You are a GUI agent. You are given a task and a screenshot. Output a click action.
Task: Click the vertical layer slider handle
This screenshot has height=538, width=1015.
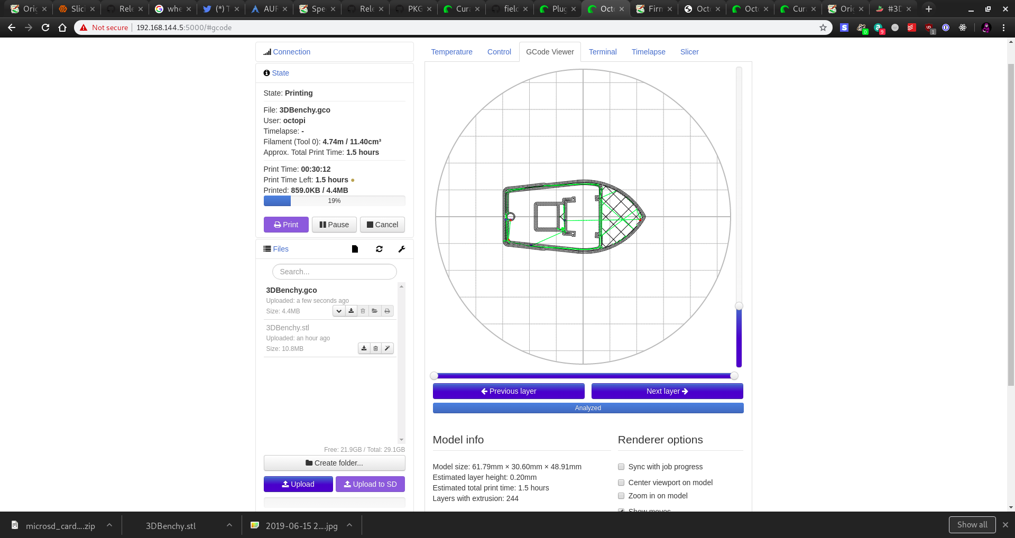(739, 306)
